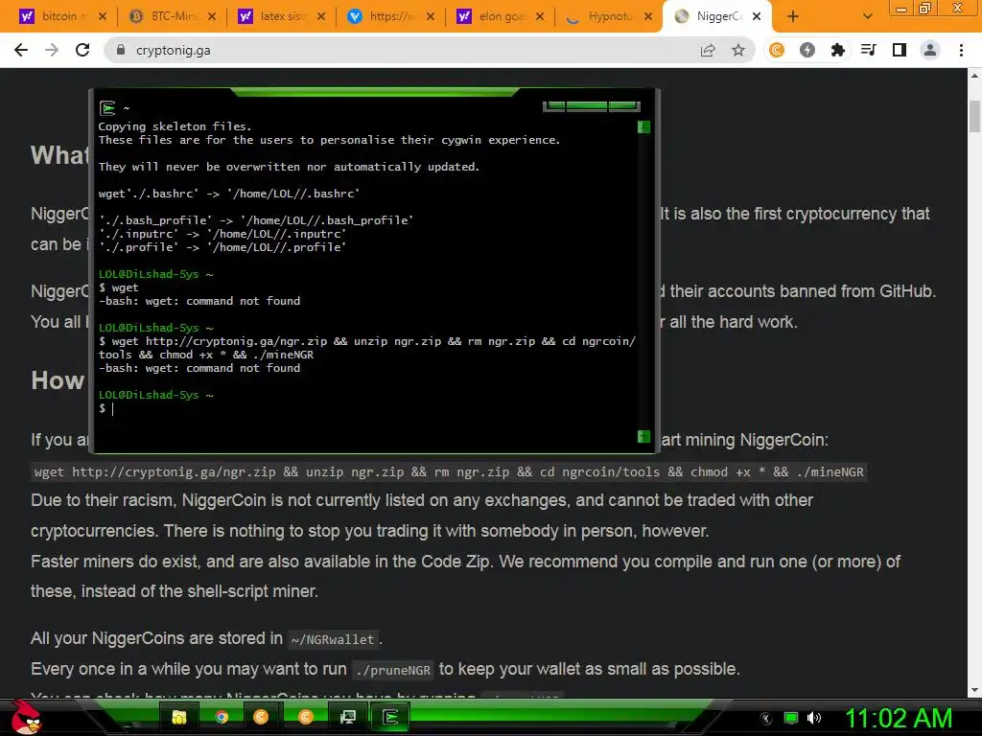
Task: Reload the current page
Action: click(82, 50)
